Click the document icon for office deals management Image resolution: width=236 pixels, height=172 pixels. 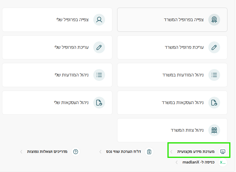click(214, 103)
